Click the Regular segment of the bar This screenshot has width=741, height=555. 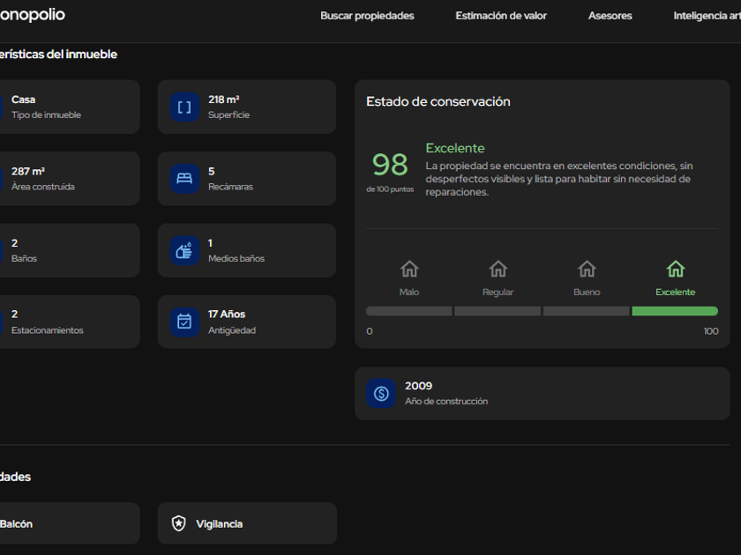[498, 311]
